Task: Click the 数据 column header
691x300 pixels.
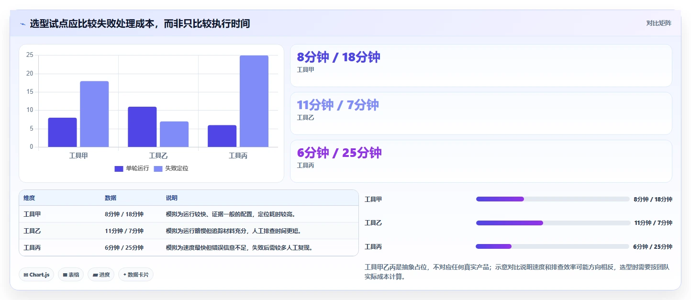Action: (111, 198)
